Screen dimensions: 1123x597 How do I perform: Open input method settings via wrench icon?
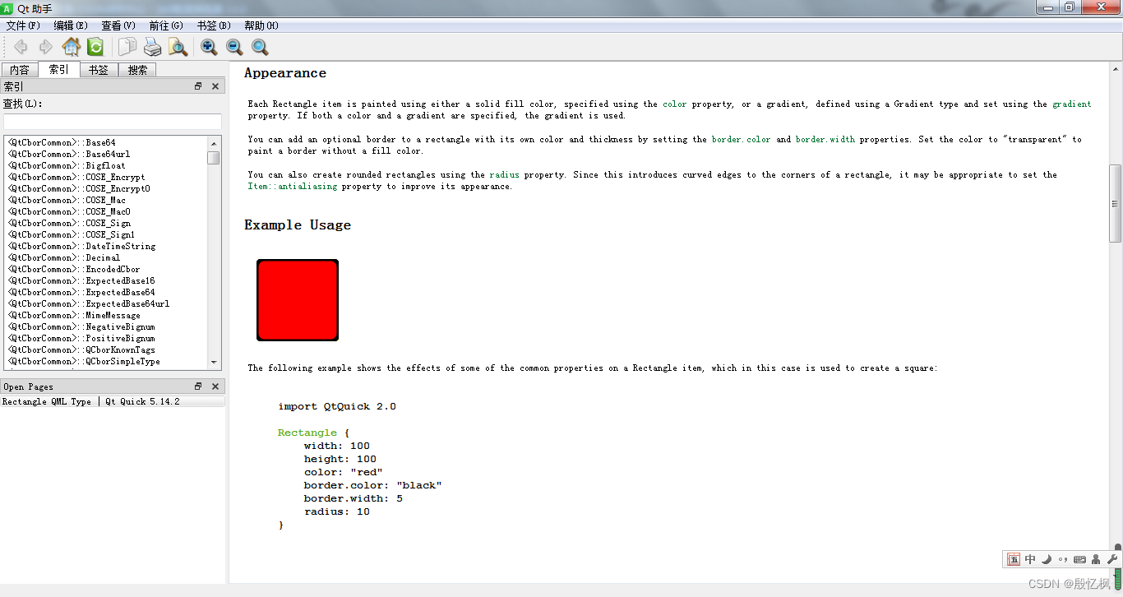click(x=1112, y=558)
